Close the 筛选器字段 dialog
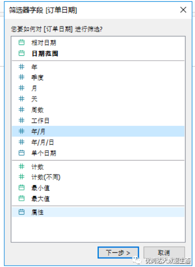Image resolution: width=195 pixels, height=267 pixels. click(x=183, y=10)
